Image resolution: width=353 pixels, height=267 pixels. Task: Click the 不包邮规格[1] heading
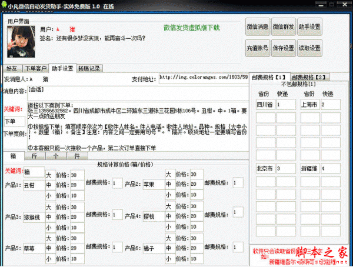pyautogui.click(x=298, y=85)
